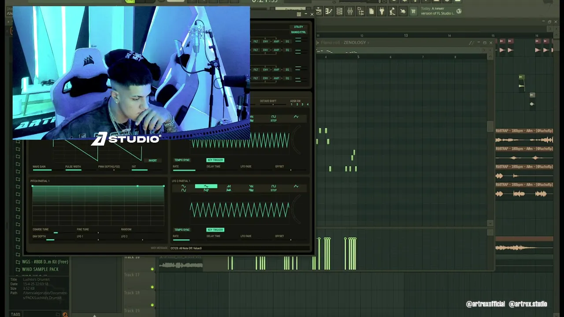This screenshot has height=317, width=564.
Task: Toggle TEMPO SYNC in LFO 2 Partial 1
Action: (182, 230)
